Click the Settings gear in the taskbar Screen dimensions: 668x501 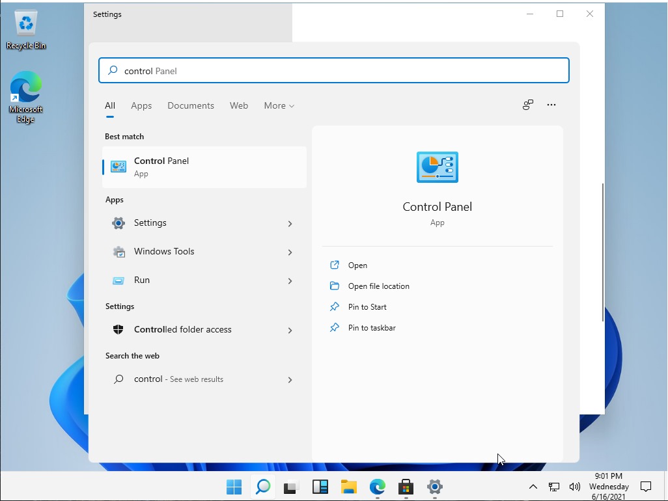coord(435,487)
